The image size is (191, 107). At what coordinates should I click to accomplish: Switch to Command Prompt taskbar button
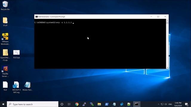(137, 104)
